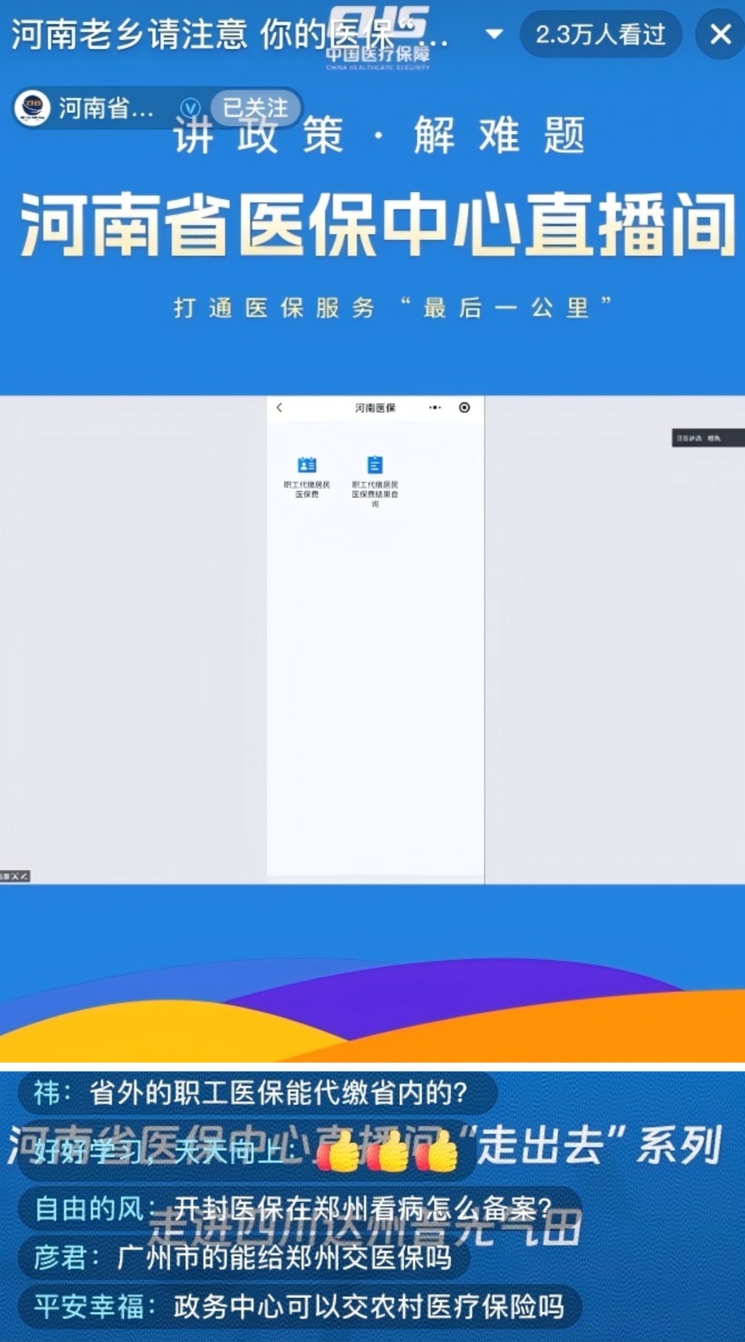Open 河南省 broadcaster avatar profile
Image resolution: width=745 pixels, height=1342 pixels.
click(x=33, y=108)
